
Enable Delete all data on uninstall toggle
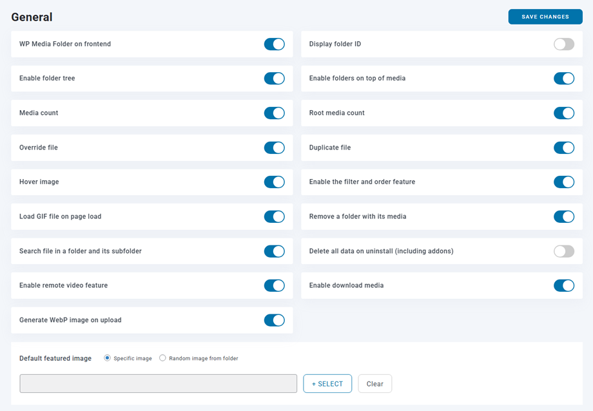pos(563,251)
